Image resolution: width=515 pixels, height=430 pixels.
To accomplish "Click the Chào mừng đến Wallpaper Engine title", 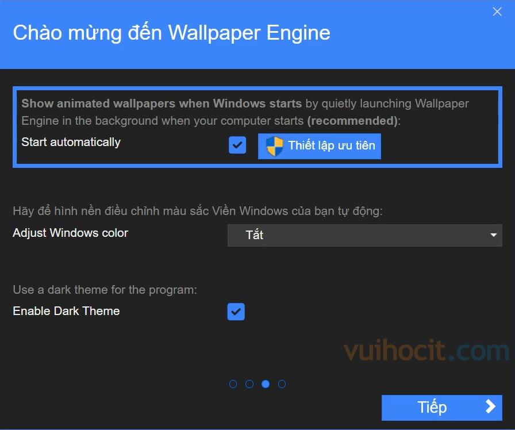I will pos(171,33).
